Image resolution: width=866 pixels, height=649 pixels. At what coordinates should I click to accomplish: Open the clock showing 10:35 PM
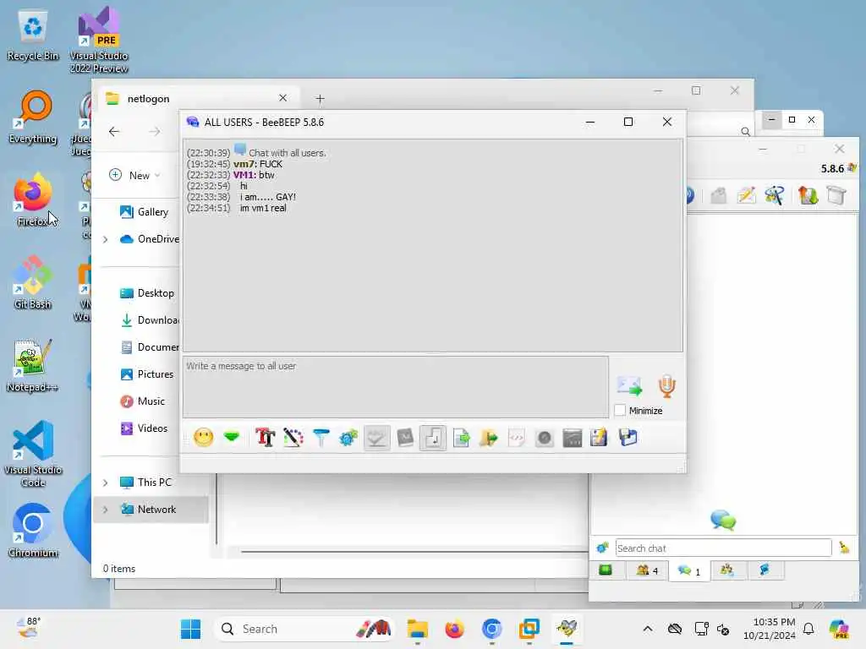pyautogui.click(x=770, y=629)
